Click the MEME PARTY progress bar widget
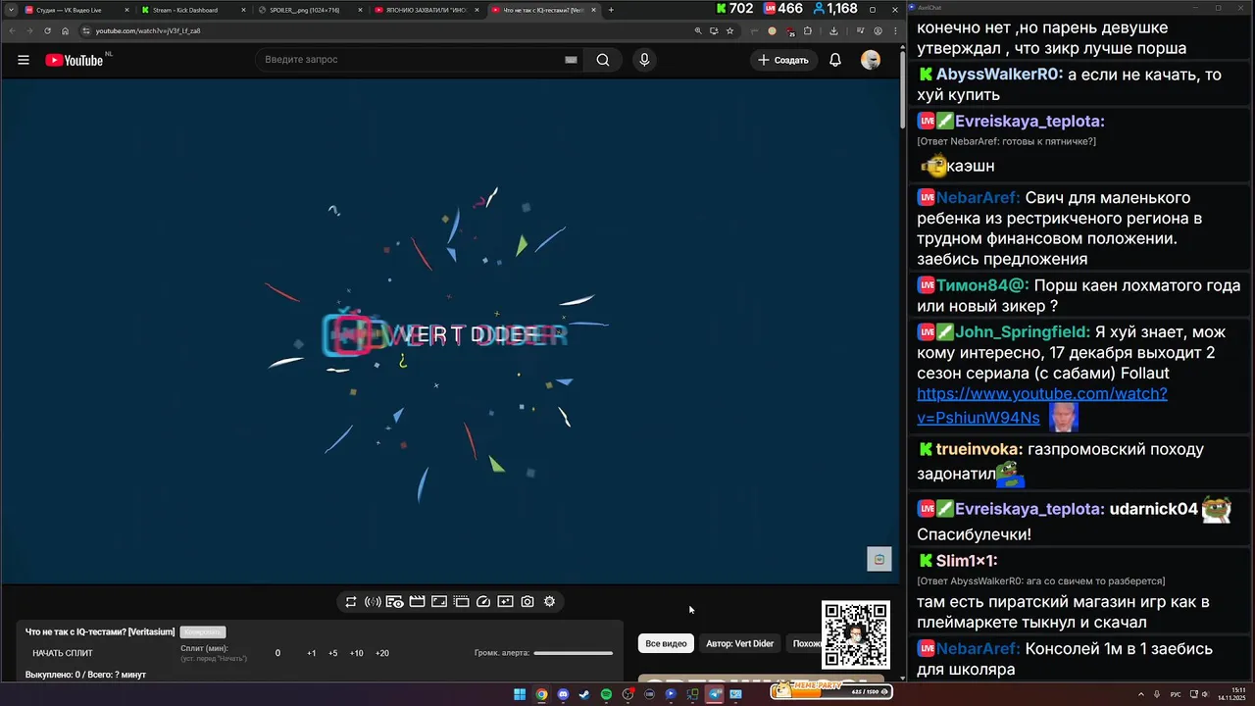Image resolution: width=1255 pixels, height=706 pixels. (x=831, y=691)
